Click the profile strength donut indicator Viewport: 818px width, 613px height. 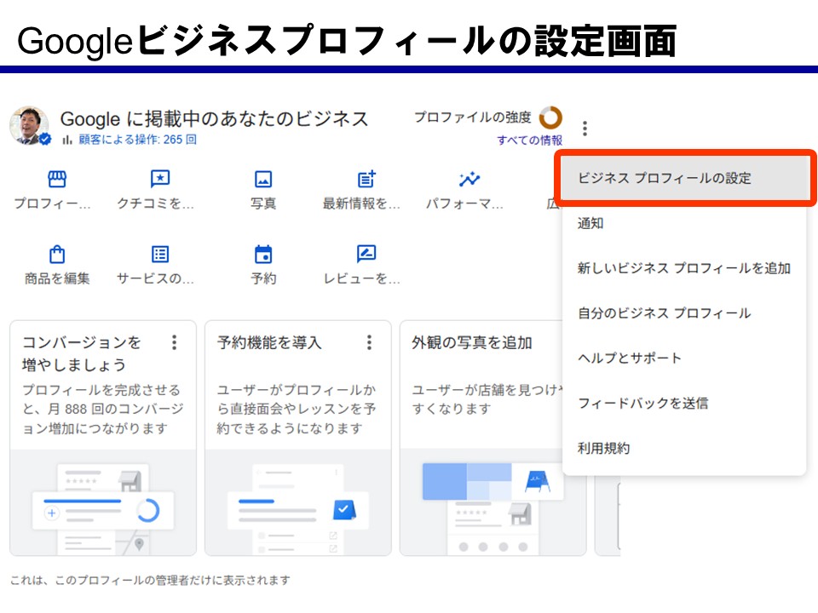[x=550, y=117]
